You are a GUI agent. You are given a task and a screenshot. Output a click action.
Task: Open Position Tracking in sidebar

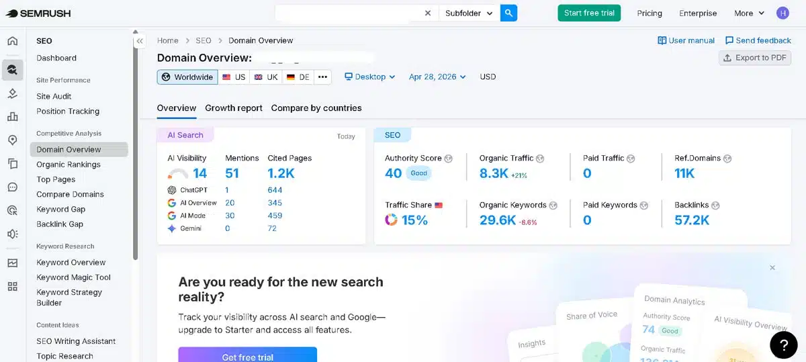coord(68,111)
